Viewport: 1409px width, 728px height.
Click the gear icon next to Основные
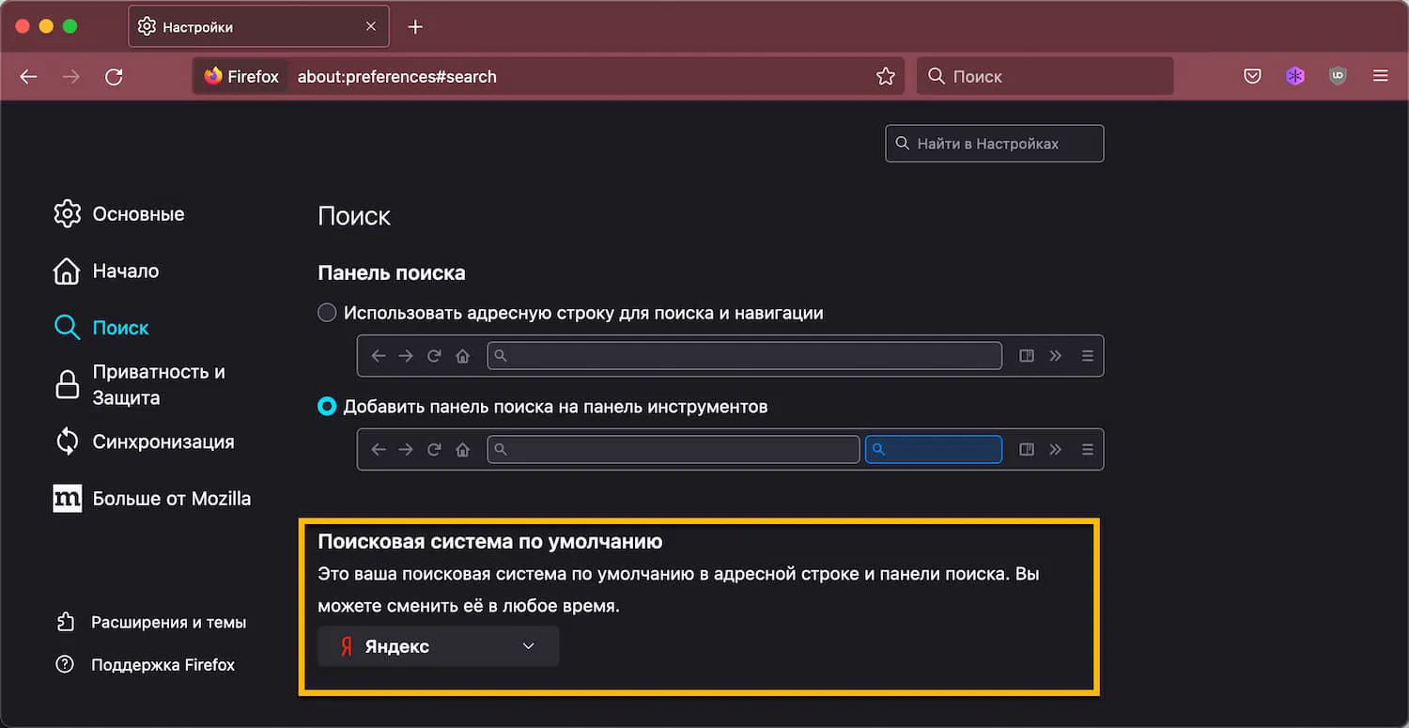click(x=68, y=214)
